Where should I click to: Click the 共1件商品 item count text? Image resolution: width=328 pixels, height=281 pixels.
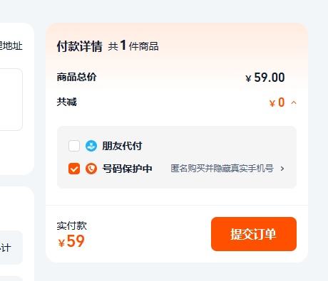click(x=133, y=46)
